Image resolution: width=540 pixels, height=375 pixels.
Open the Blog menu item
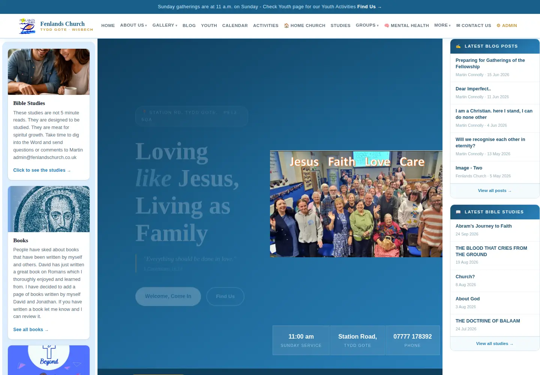(189, 25)
